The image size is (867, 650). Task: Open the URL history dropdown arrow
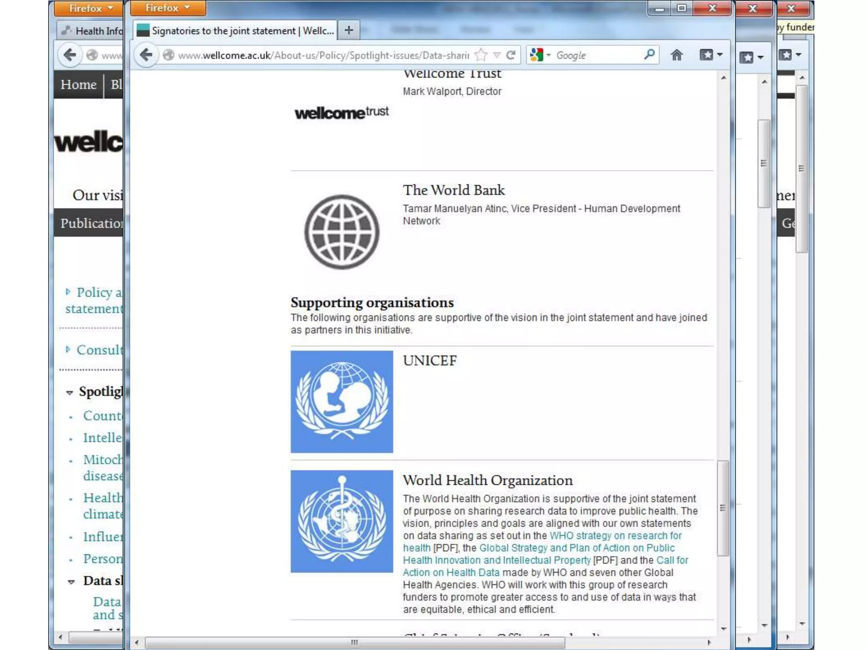click(497, 55)
